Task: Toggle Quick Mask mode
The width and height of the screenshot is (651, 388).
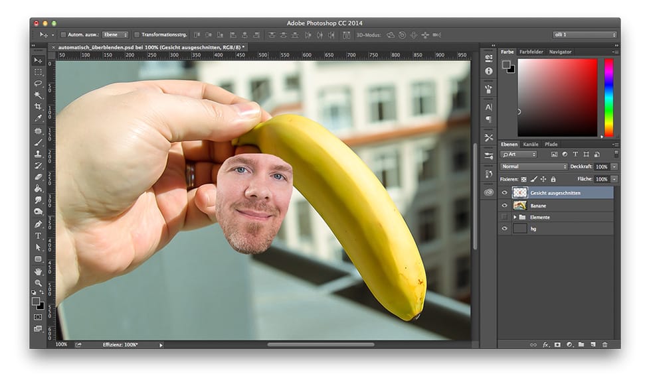Action: click(39, 317)
